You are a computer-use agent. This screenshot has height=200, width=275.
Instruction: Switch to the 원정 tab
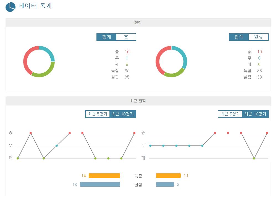click(258, 37)
